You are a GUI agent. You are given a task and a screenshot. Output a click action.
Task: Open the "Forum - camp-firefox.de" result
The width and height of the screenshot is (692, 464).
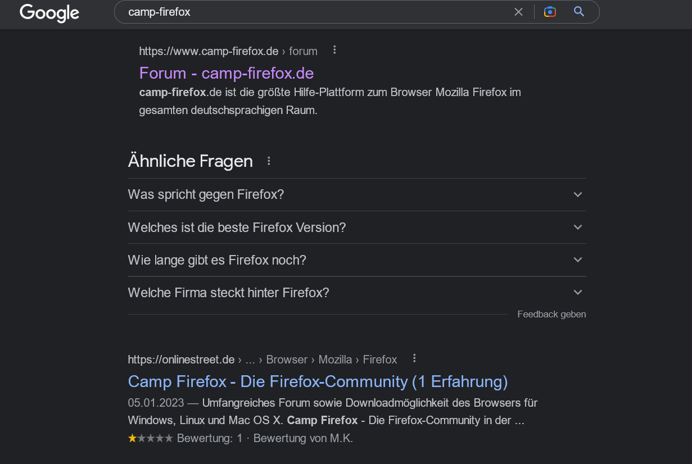[x=226, y=73]
